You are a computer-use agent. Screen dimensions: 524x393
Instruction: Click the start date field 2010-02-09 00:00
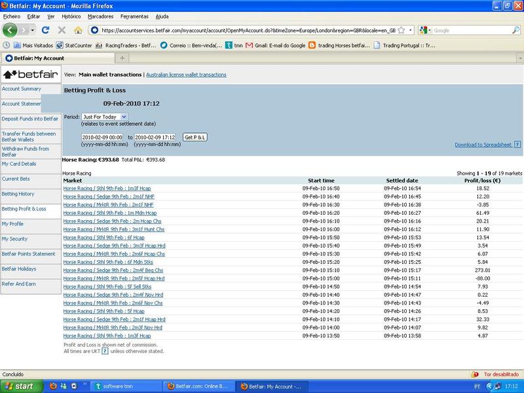point(102,138)
